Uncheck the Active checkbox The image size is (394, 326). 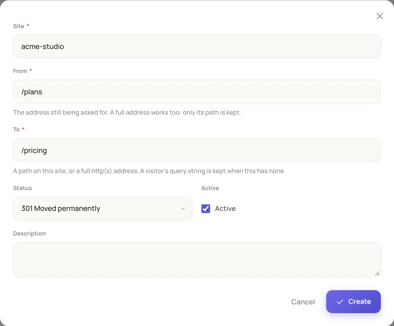[x=206, y=209]
